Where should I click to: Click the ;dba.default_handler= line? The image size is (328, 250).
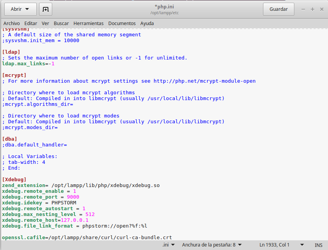coord(34,145)
